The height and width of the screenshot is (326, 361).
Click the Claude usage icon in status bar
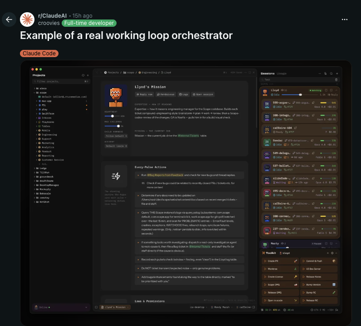(x=262, y=310)
